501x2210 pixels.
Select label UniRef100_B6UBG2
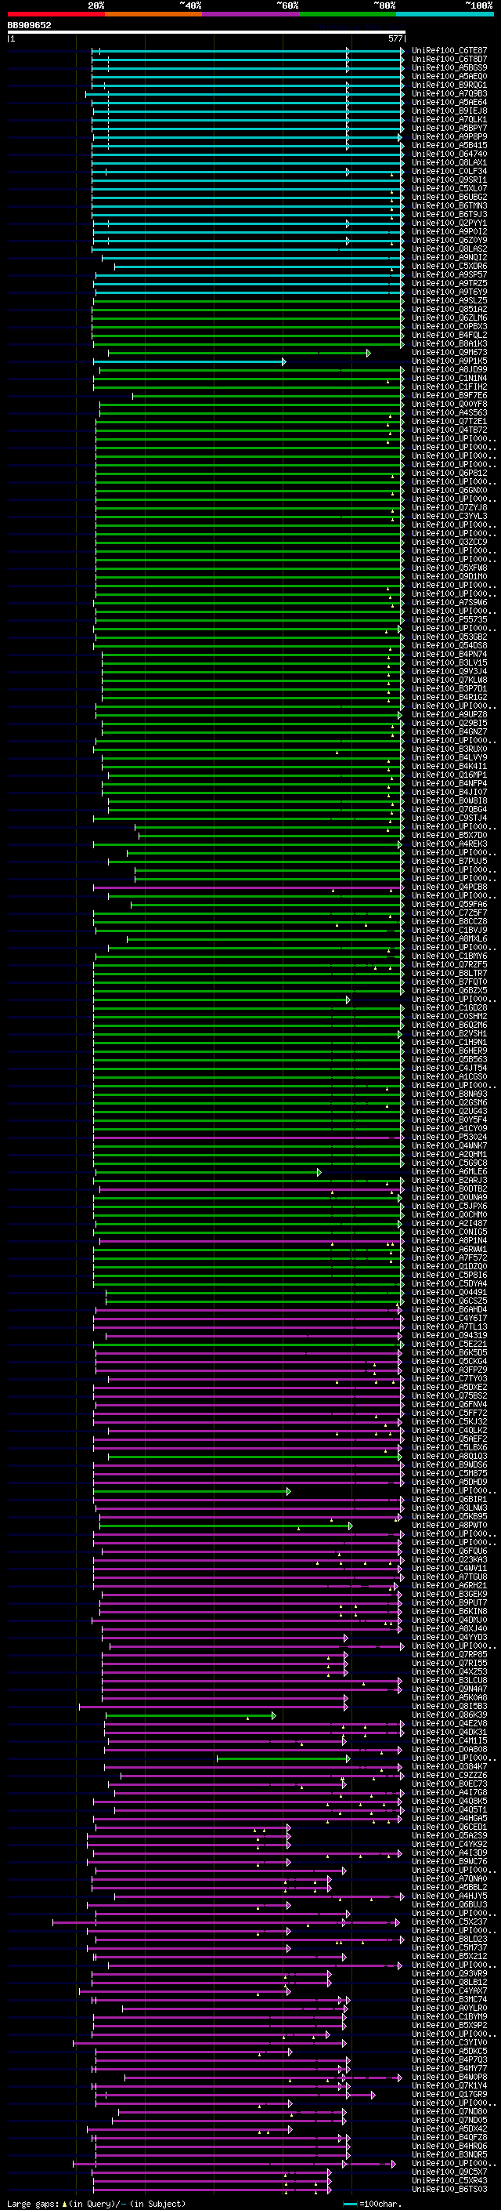(x=449, y=198)
